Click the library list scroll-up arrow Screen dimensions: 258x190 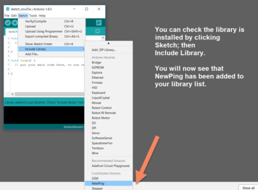pos(109,43)
